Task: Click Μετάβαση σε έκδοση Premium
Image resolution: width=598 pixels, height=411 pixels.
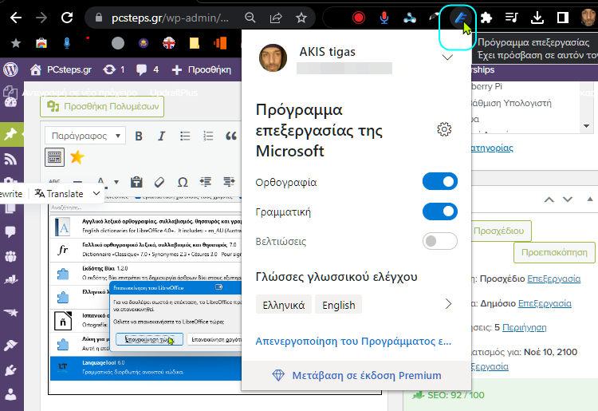Action: click(x=357, y=376)
